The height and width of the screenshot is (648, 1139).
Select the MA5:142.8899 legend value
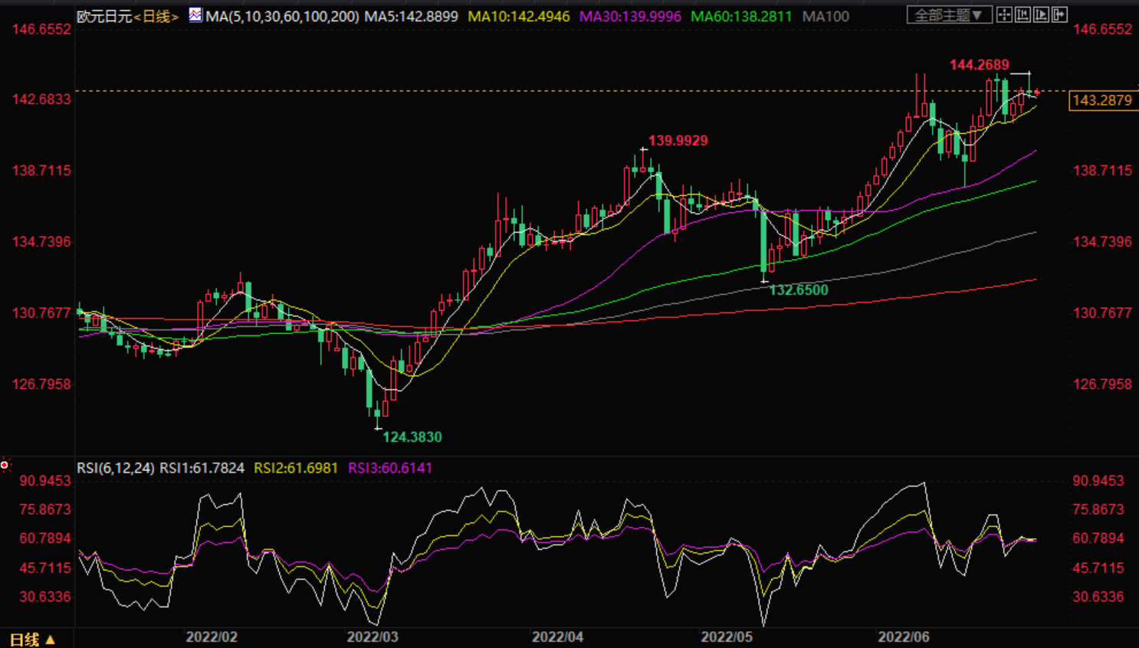coord(412,16)
